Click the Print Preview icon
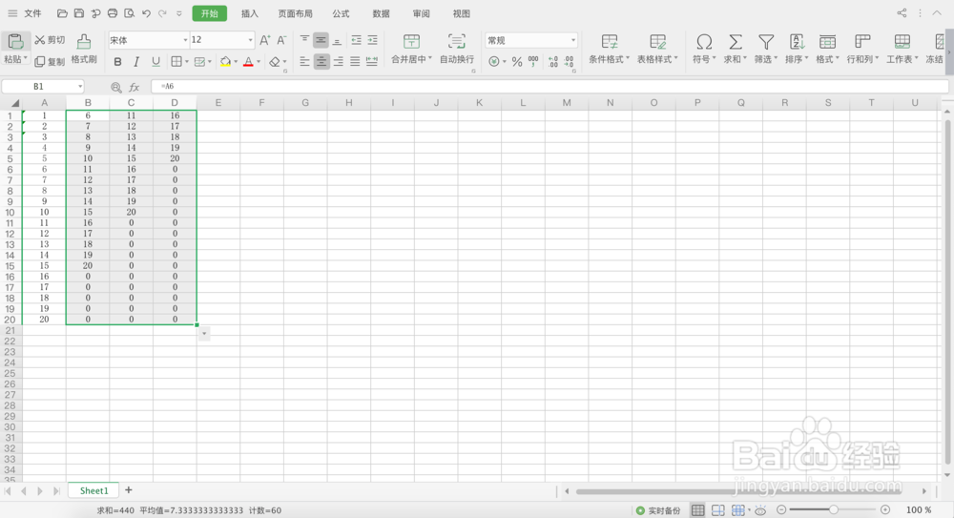This screenshot has height=518, width=954. pyautogui.click(x=129, y=13)
